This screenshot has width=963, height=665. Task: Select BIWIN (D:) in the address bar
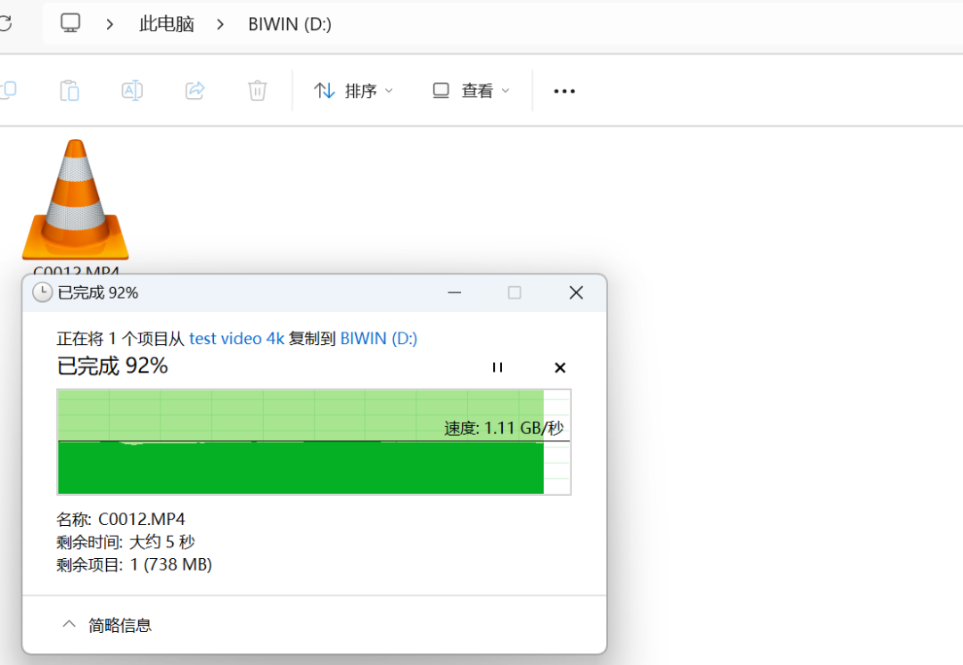point(290,24)
